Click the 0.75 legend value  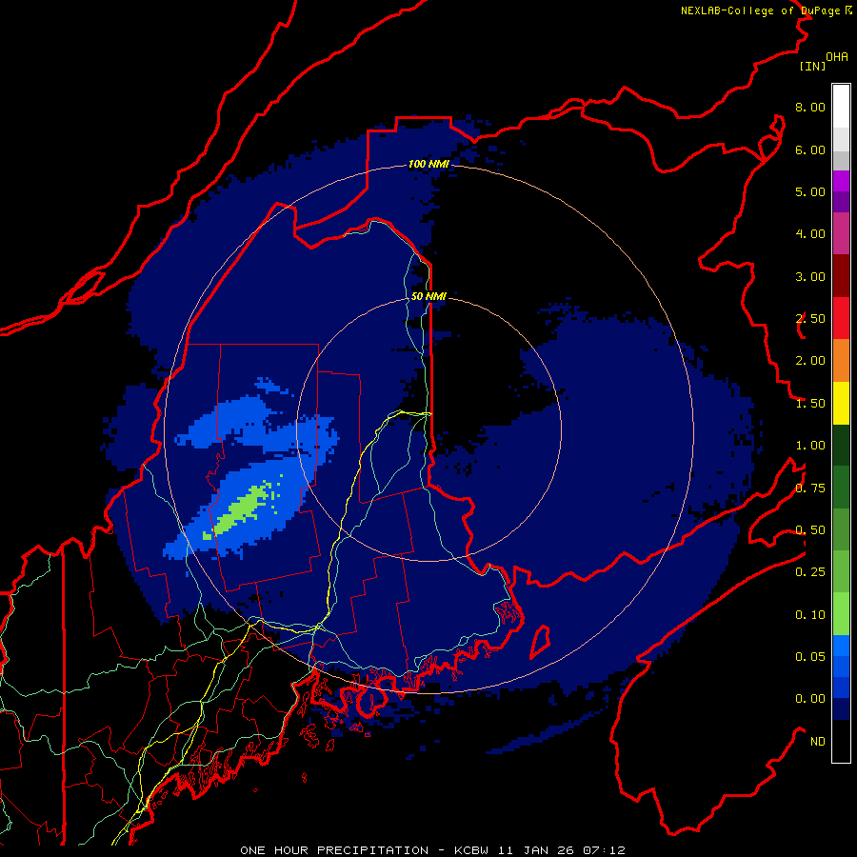click(x=810, y=488)
